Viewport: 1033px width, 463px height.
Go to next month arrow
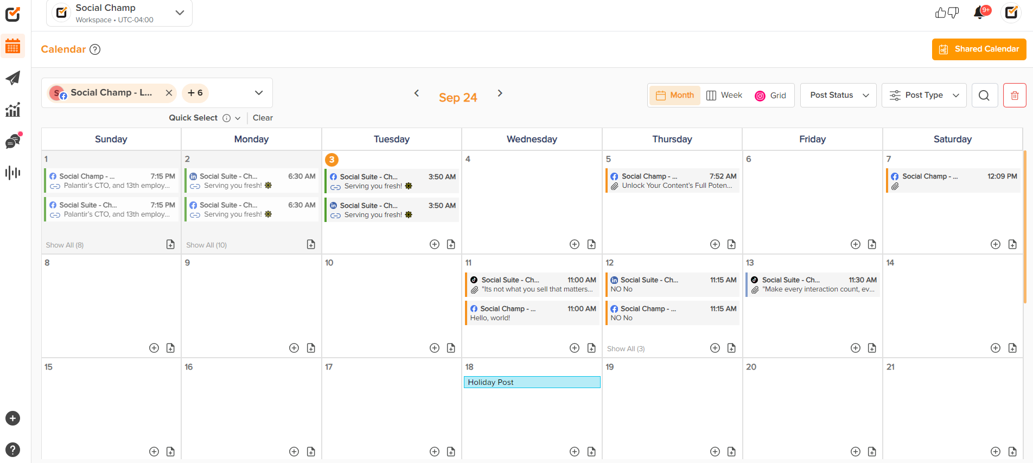pos(500,93)
